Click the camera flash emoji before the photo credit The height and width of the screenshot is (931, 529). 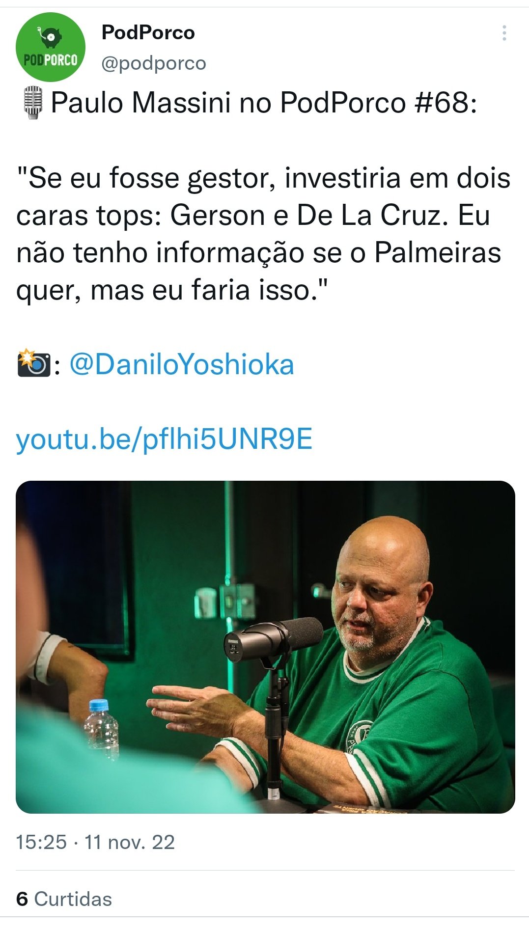pos(33,364)
